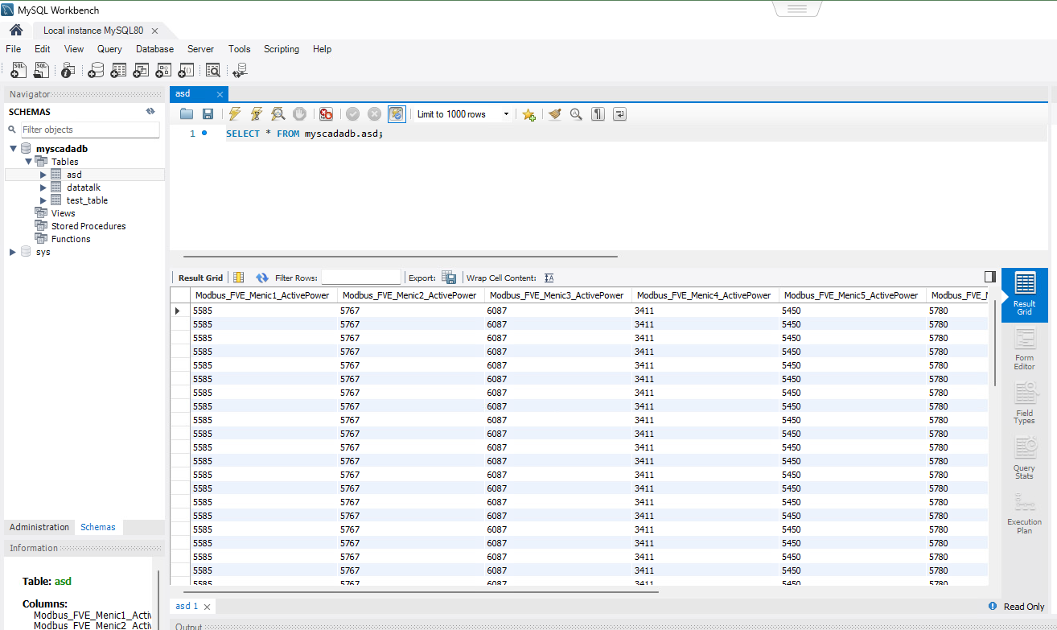Create a new function
The height and width of the screenshot is (630, 1057).
186,71
